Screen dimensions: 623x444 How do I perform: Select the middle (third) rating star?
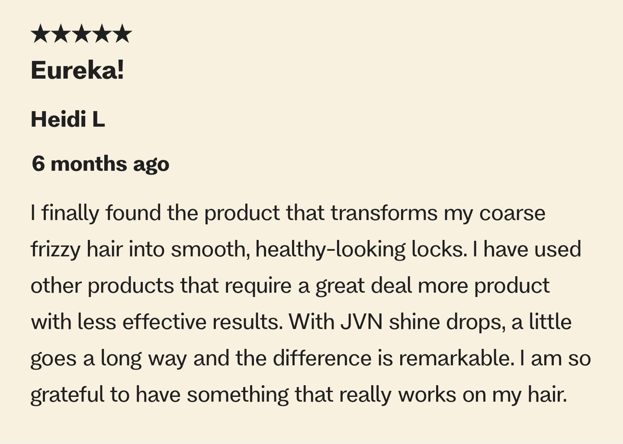tap(81, 34)
